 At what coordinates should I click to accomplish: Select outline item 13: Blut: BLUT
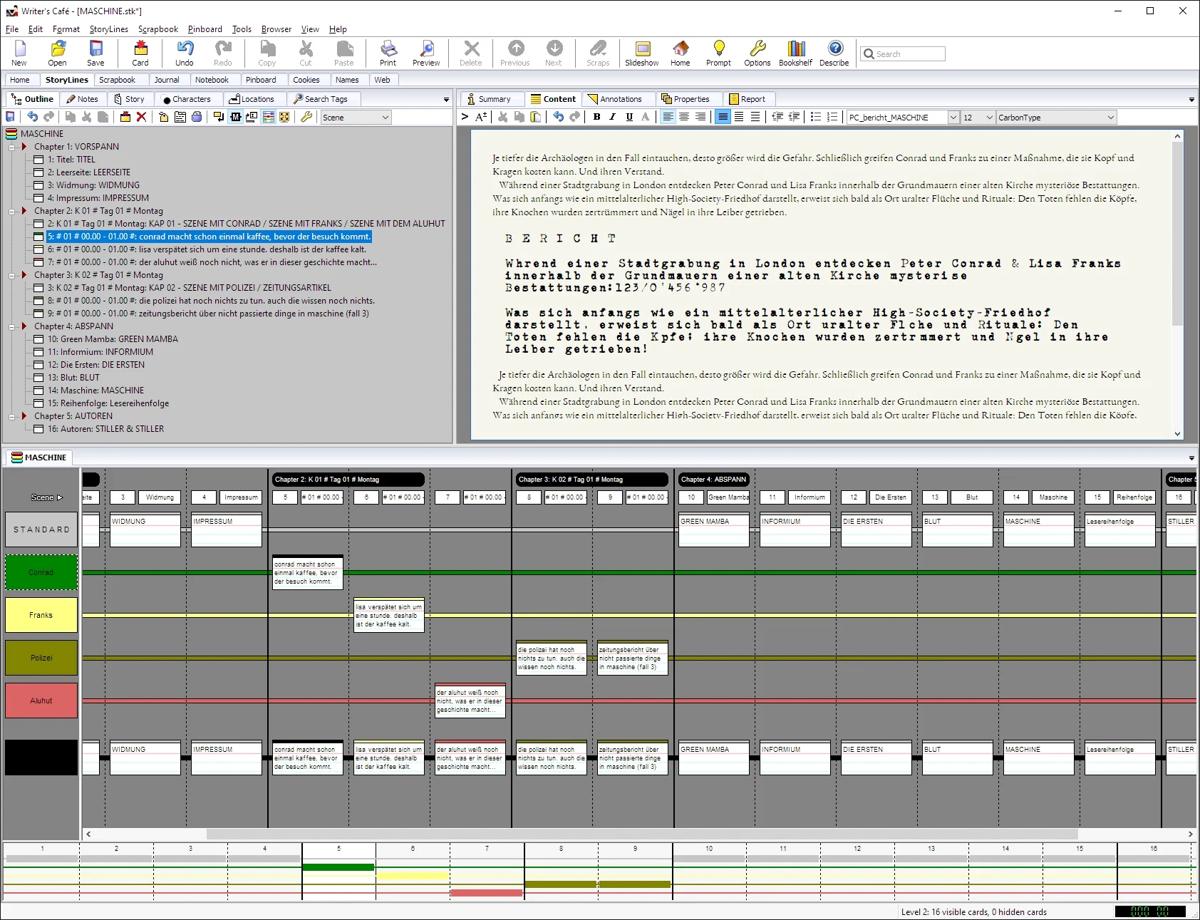coord(73,378)
